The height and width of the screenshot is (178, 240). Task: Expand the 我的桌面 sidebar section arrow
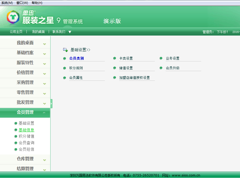[45, 44]
